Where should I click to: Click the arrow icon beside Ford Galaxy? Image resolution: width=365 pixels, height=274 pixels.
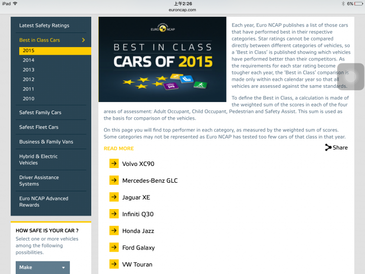[114, 248]
